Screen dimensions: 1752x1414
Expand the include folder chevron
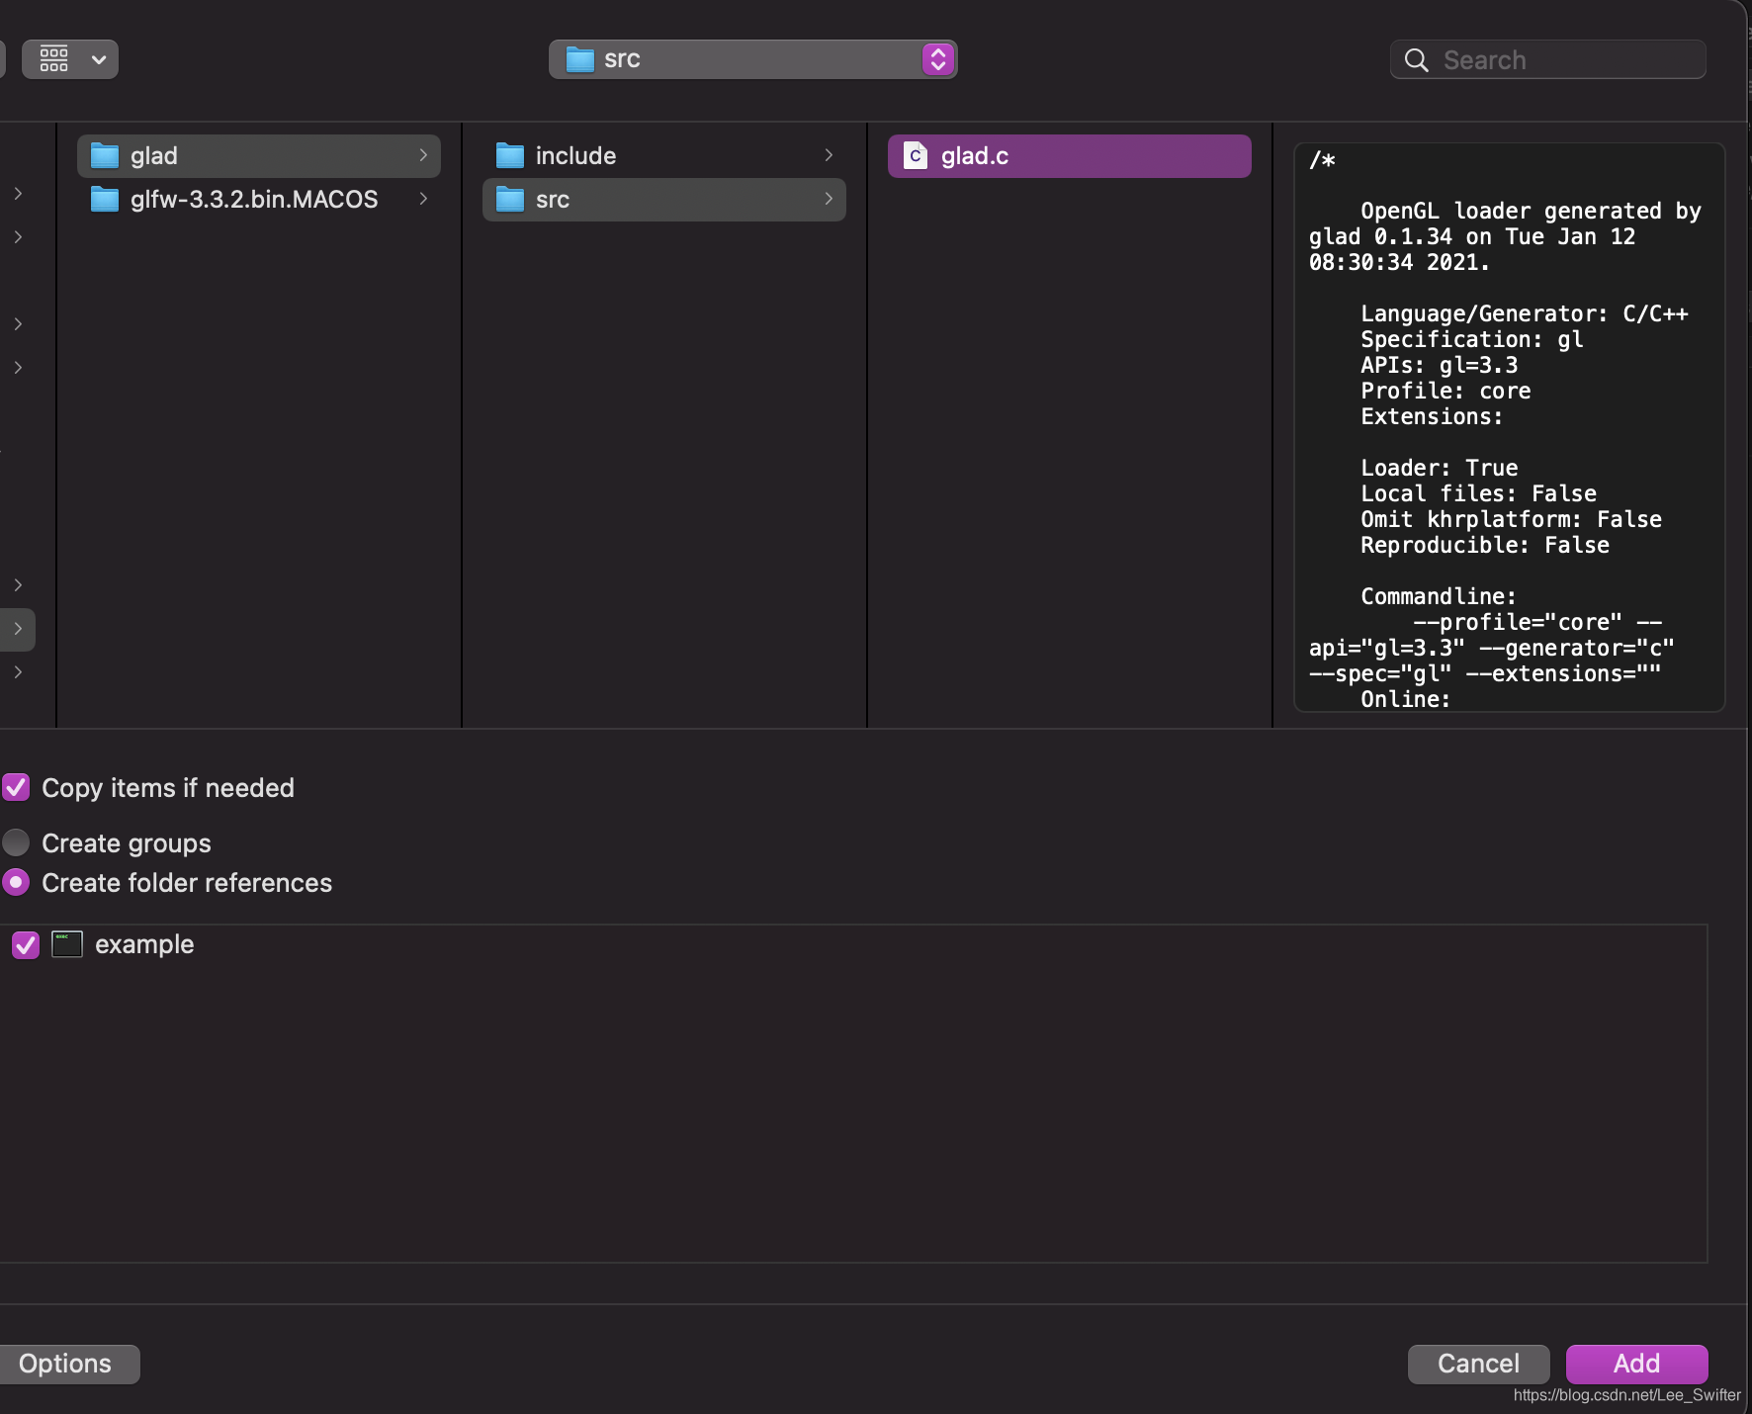click(x=829, y=155)
